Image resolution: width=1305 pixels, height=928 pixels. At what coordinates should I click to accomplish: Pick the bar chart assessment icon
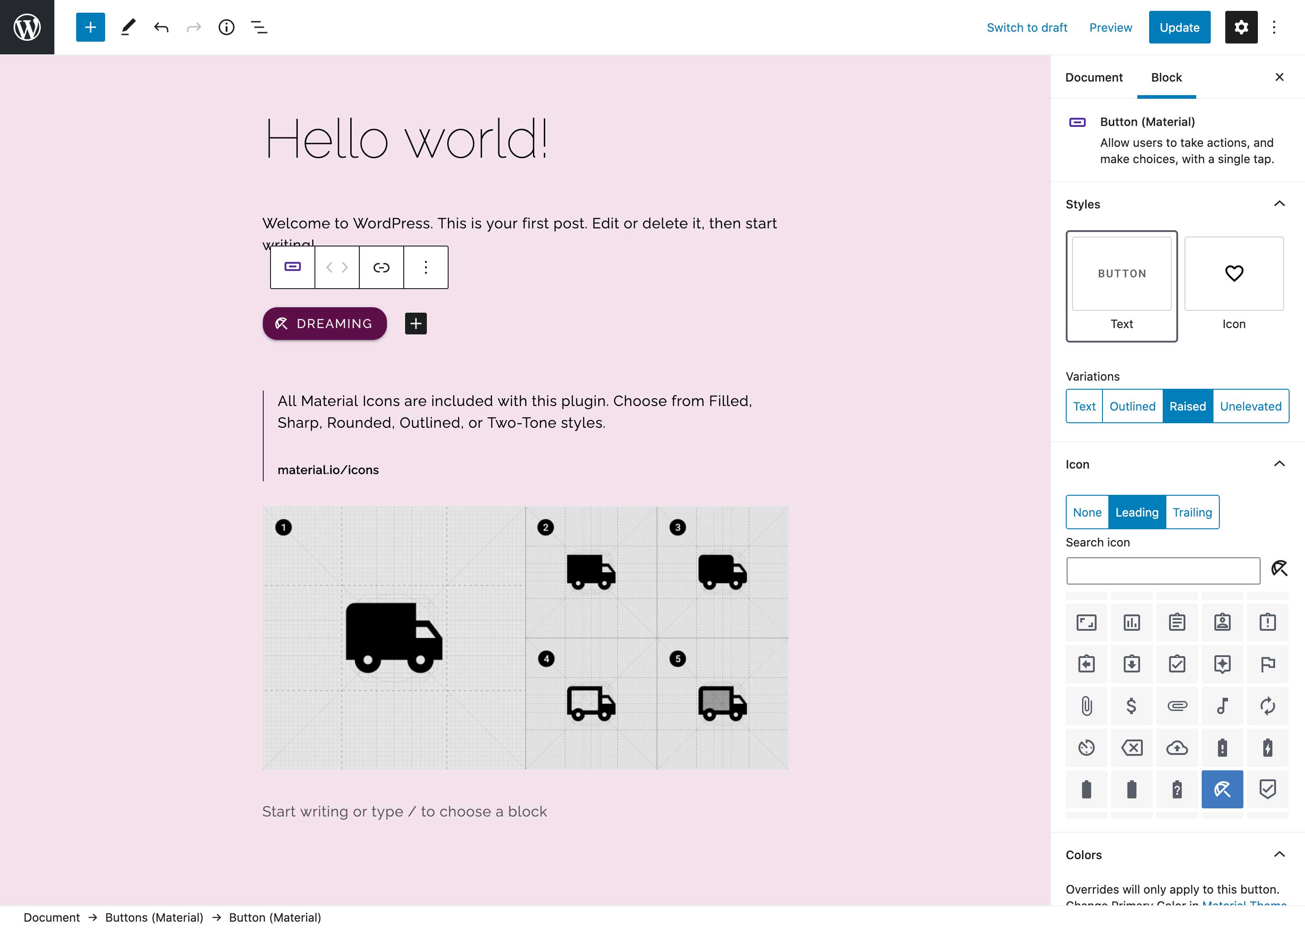[x=1131, y=622]
